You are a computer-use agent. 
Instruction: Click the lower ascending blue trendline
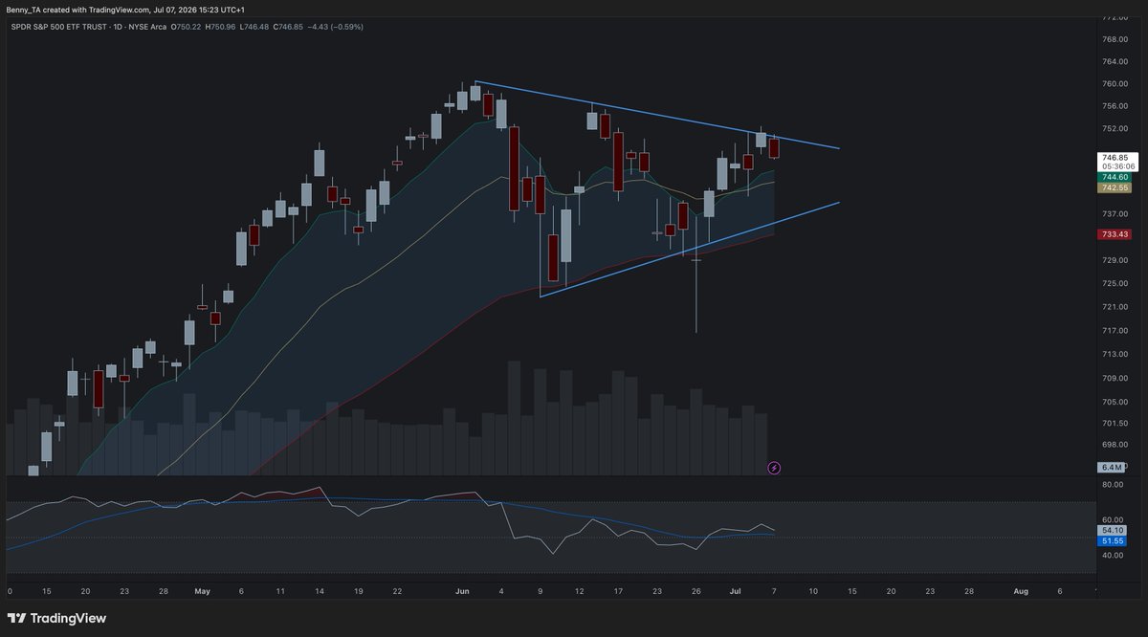690,249
